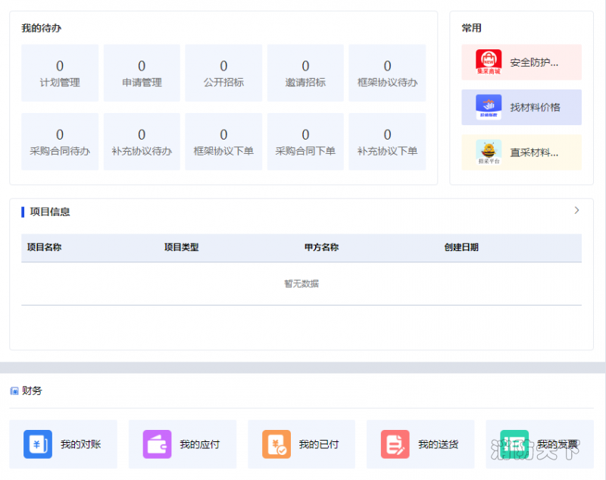Click the blue 我的对账 icon

38,444
